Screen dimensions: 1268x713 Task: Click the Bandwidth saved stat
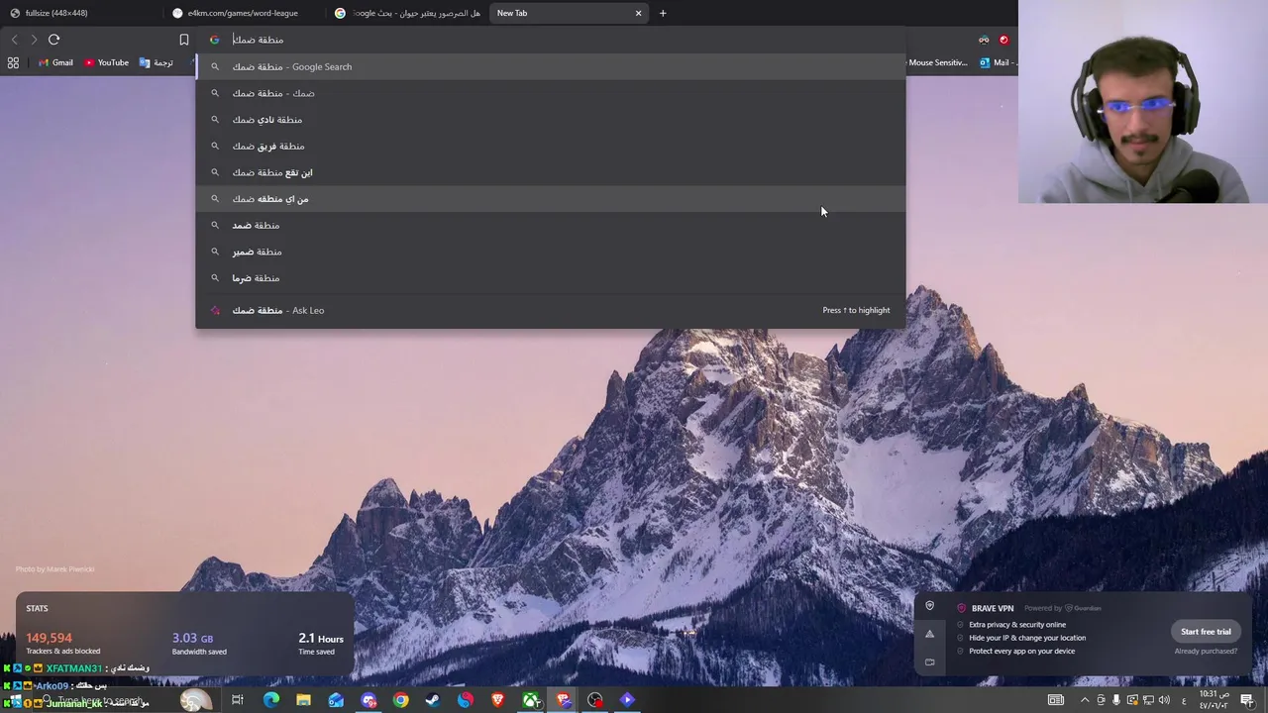click(199, 644)
